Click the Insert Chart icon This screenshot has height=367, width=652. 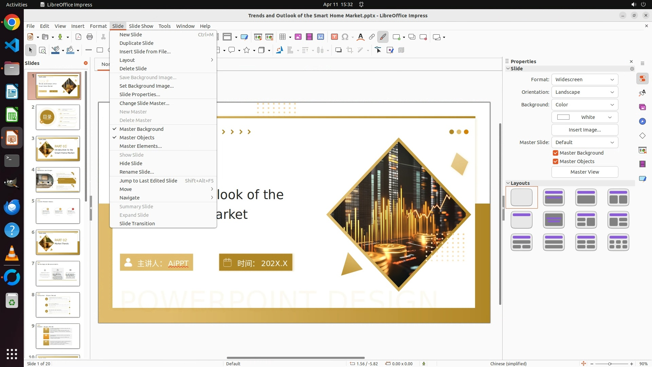[320, 37]
